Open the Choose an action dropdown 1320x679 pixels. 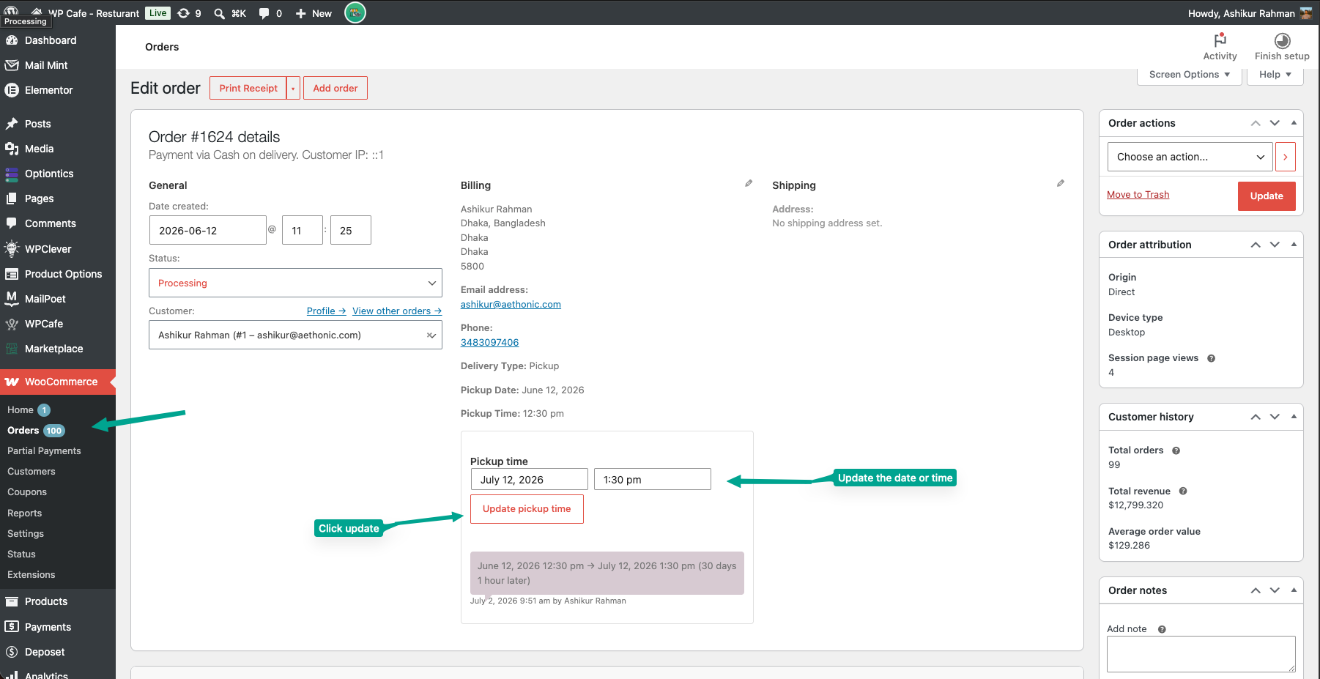pos(1190,157)
